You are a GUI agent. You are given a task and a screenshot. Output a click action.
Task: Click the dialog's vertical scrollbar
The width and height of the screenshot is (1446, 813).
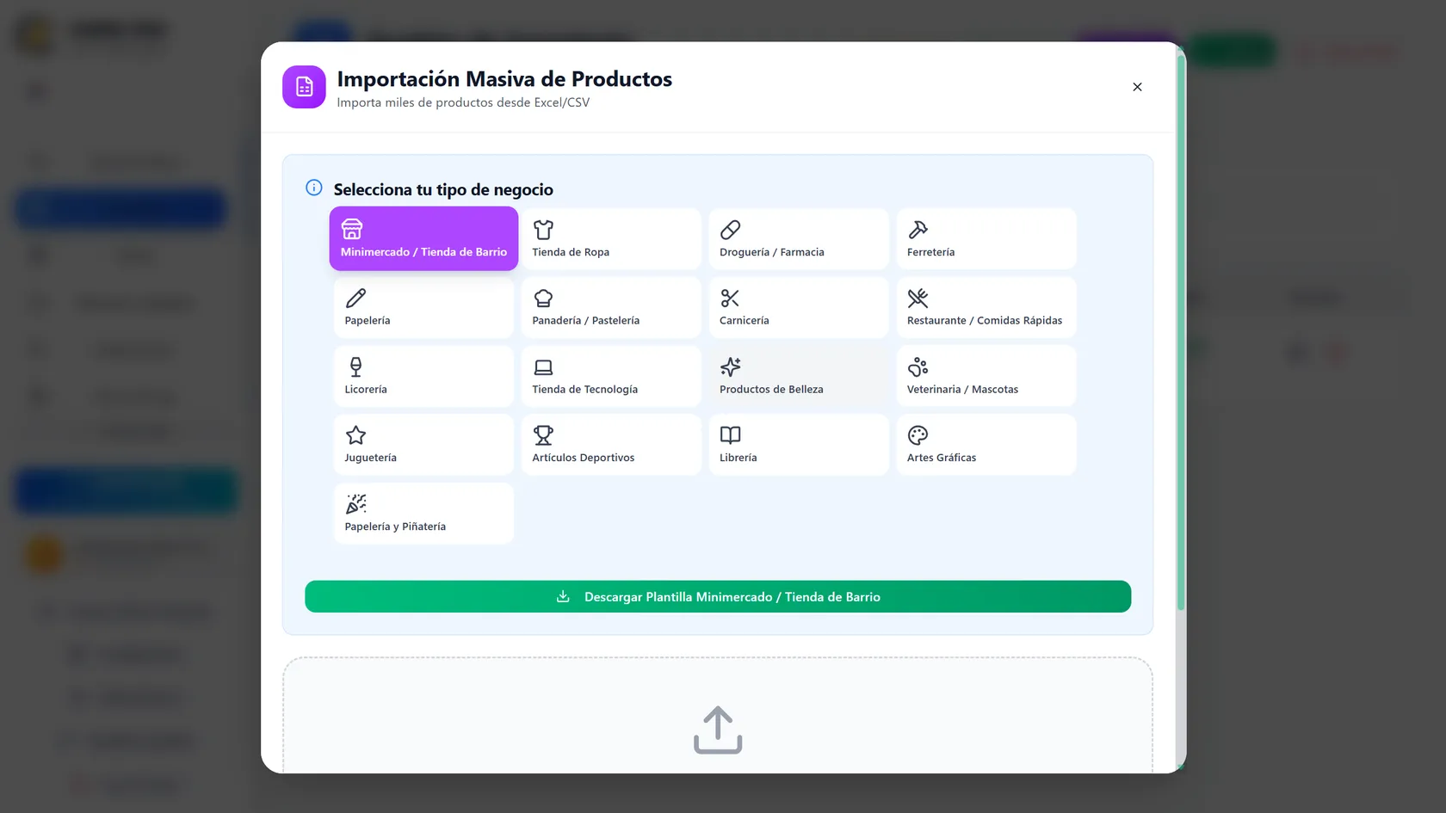coord(1181,331)
